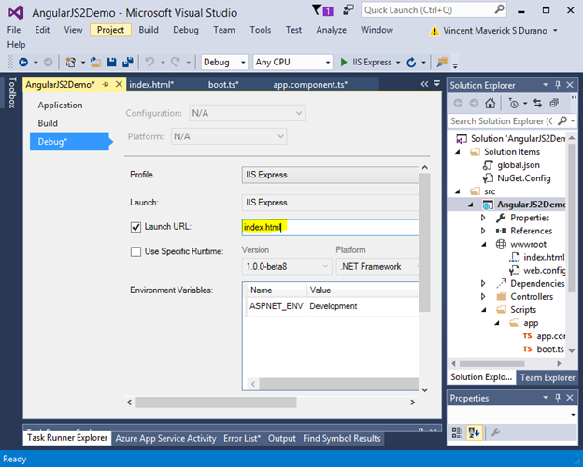The width and height of the screenshot is (583, 467).
Task: Open the Debug configuration dropdown in toolbar
Action: tap(224, 63)
